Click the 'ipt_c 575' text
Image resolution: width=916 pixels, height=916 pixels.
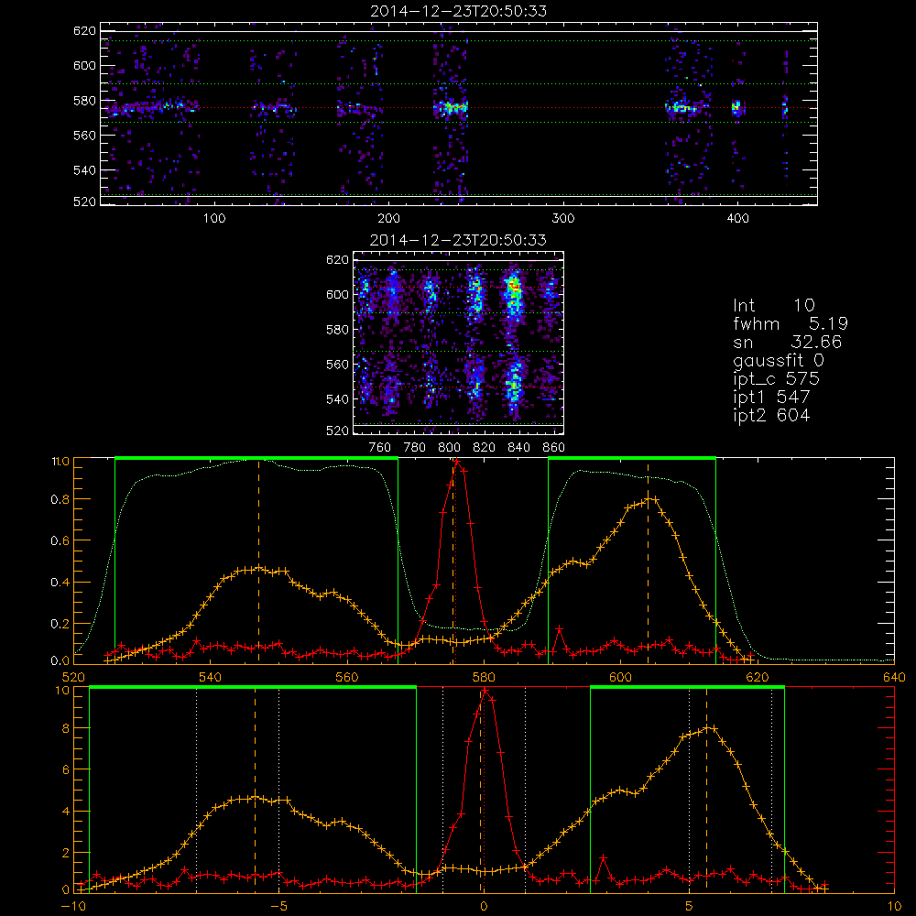[777, 379]
